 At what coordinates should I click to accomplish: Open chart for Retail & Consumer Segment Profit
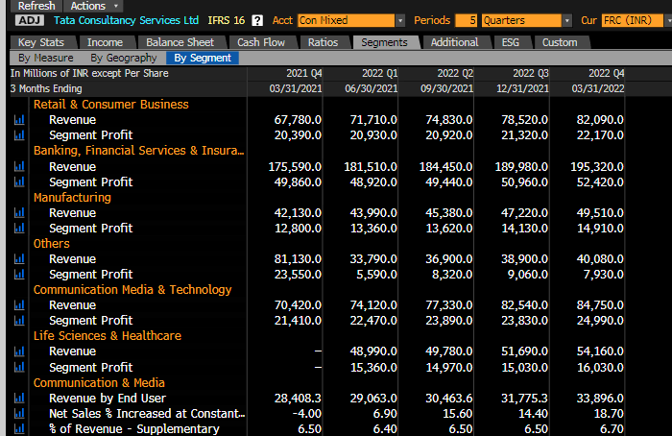(19, 135)
